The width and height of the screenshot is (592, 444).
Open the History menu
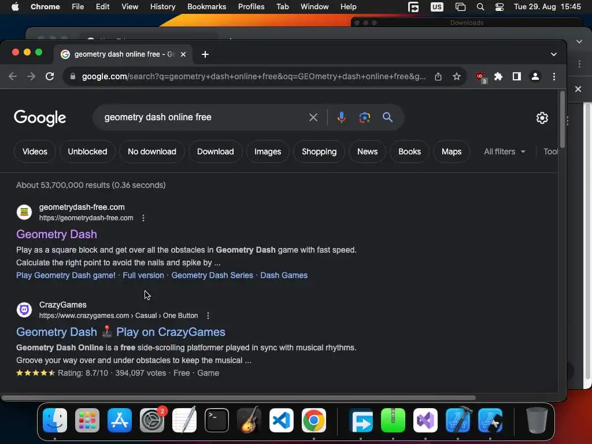pos(162,7)
